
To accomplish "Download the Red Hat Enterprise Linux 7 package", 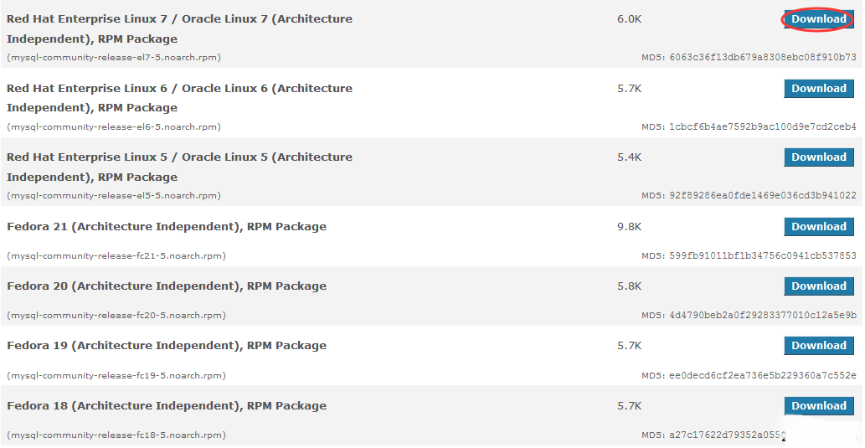I will pos(818,19).
